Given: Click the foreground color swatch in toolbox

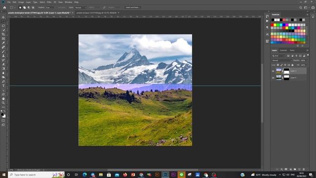Looking at the screenshot, I should (2, 114).
